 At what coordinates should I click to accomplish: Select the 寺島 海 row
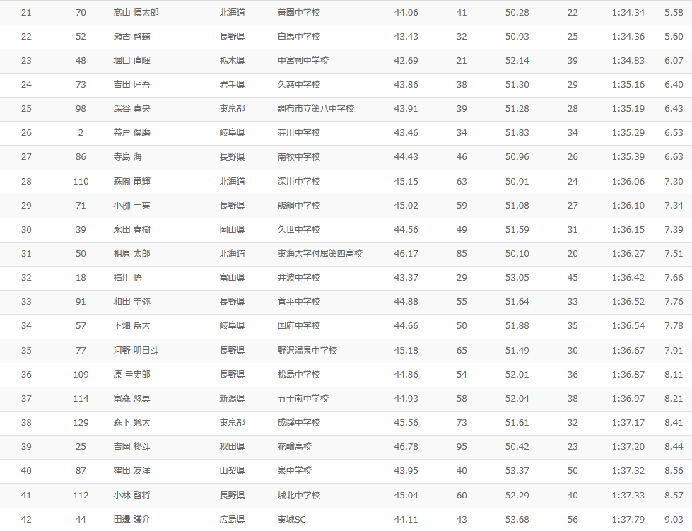[346, 157]
